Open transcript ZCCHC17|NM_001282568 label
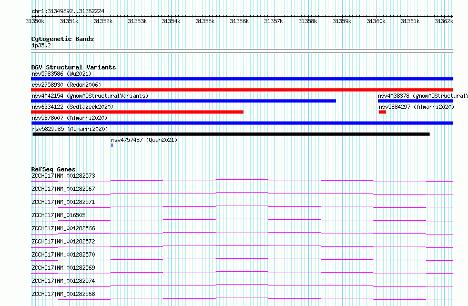The image size is (468, 306). pos(63,294)
